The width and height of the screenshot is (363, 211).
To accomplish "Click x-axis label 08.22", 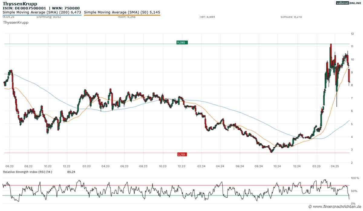I will [x=28, y=166].
